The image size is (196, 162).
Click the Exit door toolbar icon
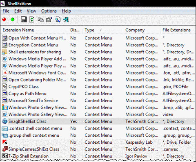pos(66,20)
